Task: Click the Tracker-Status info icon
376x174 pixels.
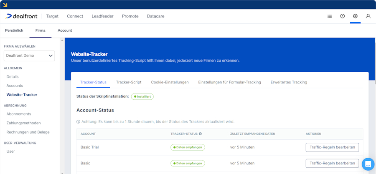Action: (200, 134)
